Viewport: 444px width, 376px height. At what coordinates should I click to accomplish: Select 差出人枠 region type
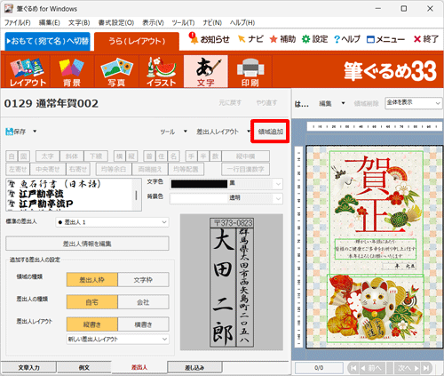click(x=92, y=280)
